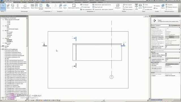The image size is (181, 102).
Task: Toggle Показать границы обрезки checkbox
Action: pyautogui.click(x=166, y=55)
